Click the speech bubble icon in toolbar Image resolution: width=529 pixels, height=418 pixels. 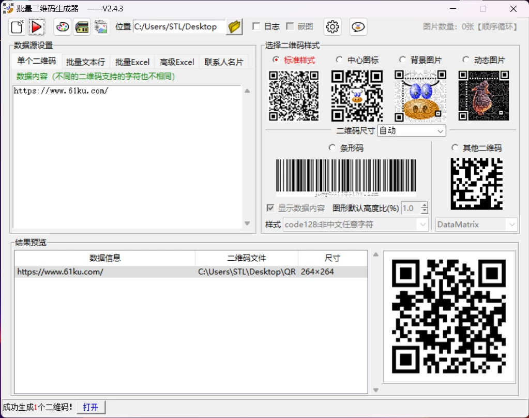pyautogui.click(x=358, y=27)
